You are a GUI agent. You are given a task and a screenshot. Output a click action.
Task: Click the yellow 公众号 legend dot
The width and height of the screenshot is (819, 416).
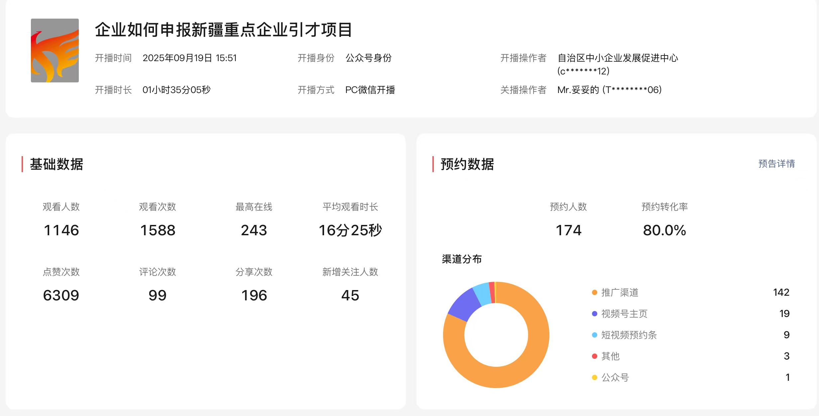(x=594, y=377)
